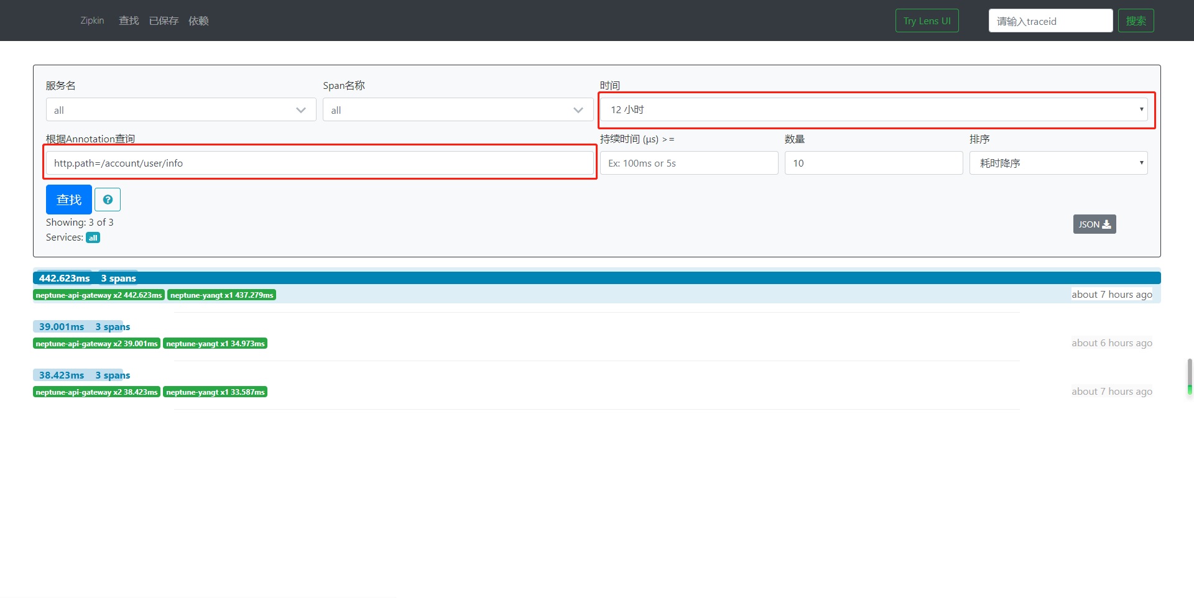Click the Try Lens UI button
This screenshot has width=1194, height=598.
point(927,21)
